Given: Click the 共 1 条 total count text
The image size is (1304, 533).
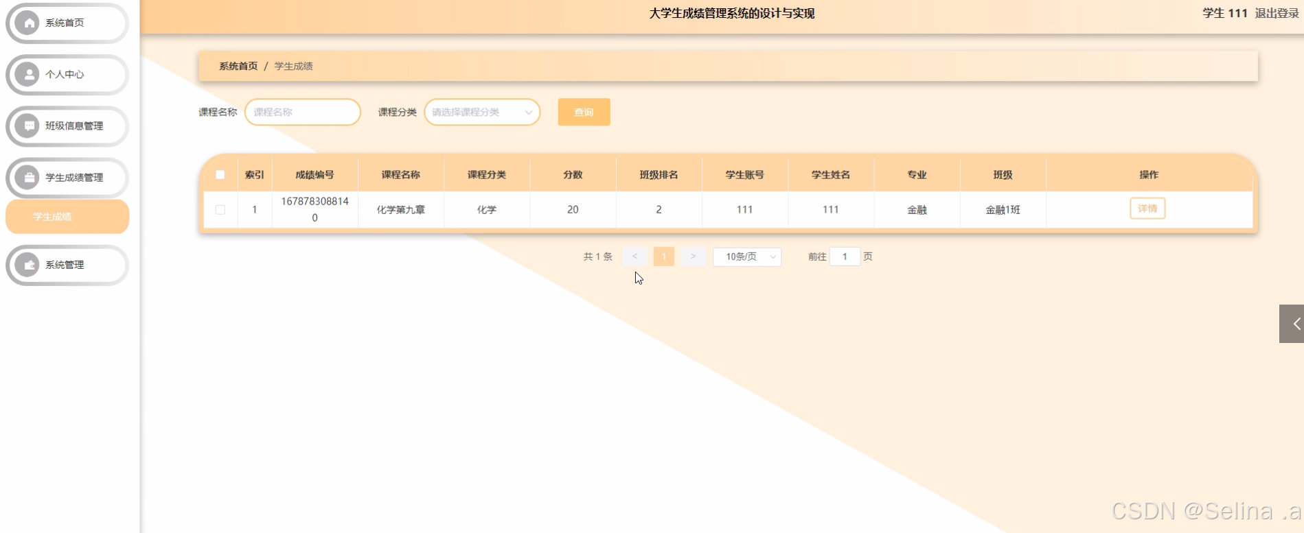Looking at the screenshot, I should click(597, 257).
